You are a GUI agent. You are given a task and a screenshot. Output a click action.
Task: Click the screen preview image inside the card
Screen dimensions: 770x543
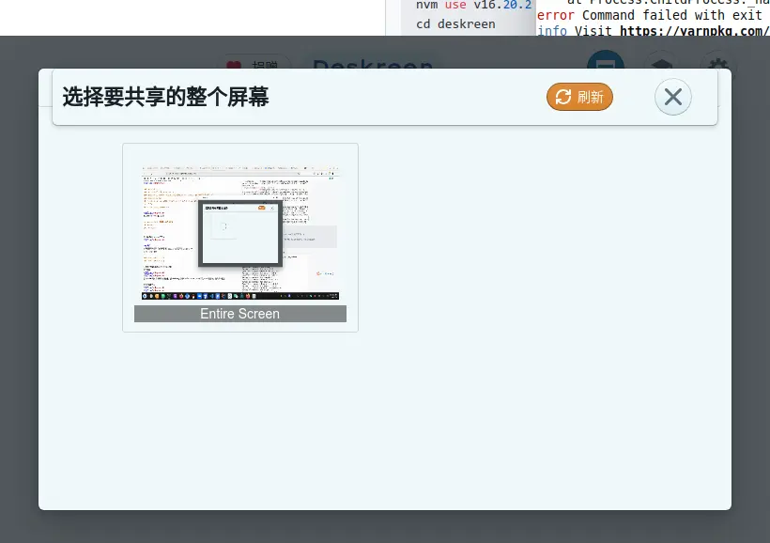[239, 230]
